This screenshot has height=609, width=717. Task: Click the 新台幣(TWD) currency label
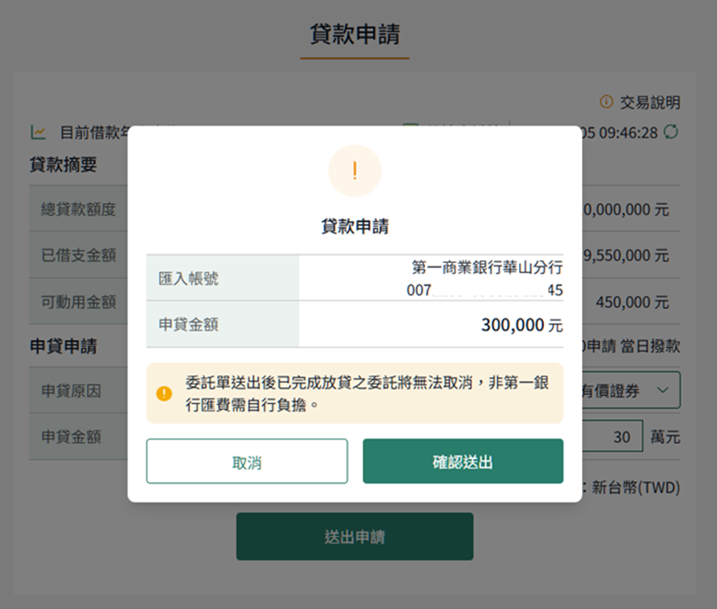coord(635,486)
